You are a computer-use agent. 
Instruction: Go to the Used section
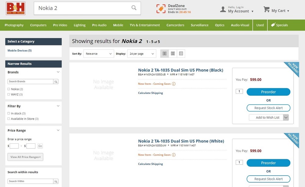click(x=260, y=25)
